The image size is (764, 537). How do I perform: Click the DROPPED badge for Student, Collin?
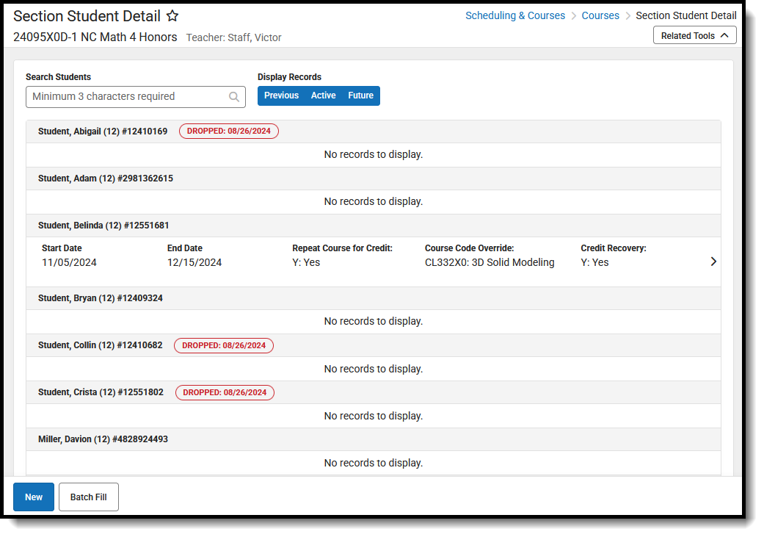[x=223, y=345]
